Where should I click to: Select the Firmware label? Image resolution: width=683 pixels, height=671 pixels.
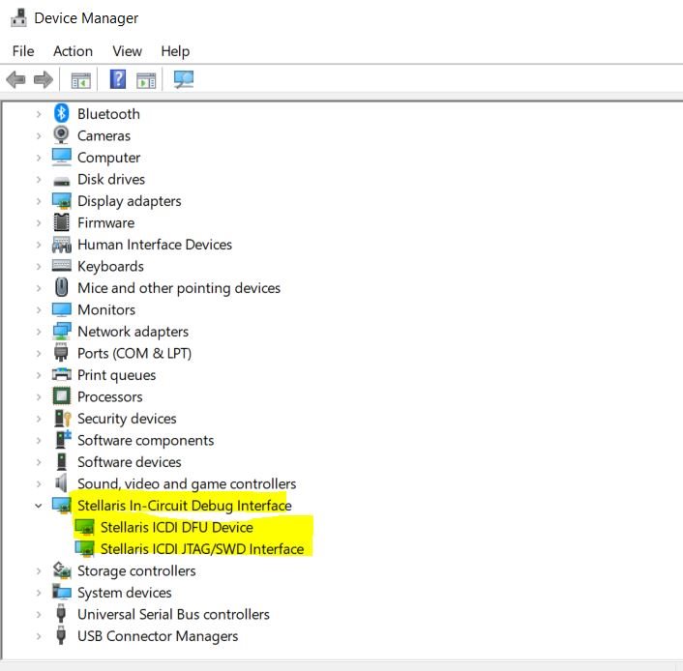(105, 223)
